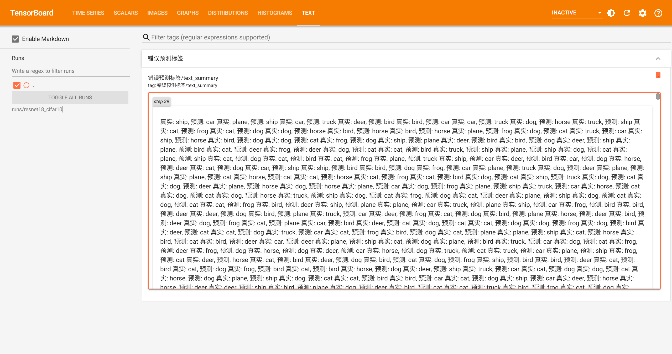This screenshot has height=354, width=672.
Task: Collapse the 错误预测标签 section chevron
Action: pos(658,59)
